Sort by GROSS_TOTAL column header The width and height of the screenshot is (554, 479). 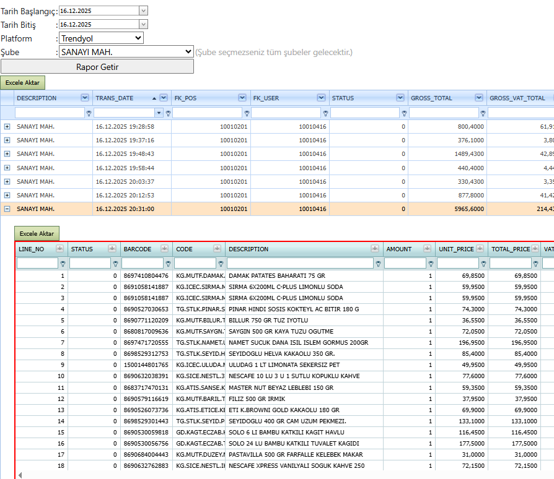point(431,98)
